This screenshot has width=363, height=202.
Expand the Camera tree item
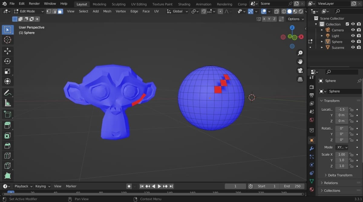tap(322, 30)
